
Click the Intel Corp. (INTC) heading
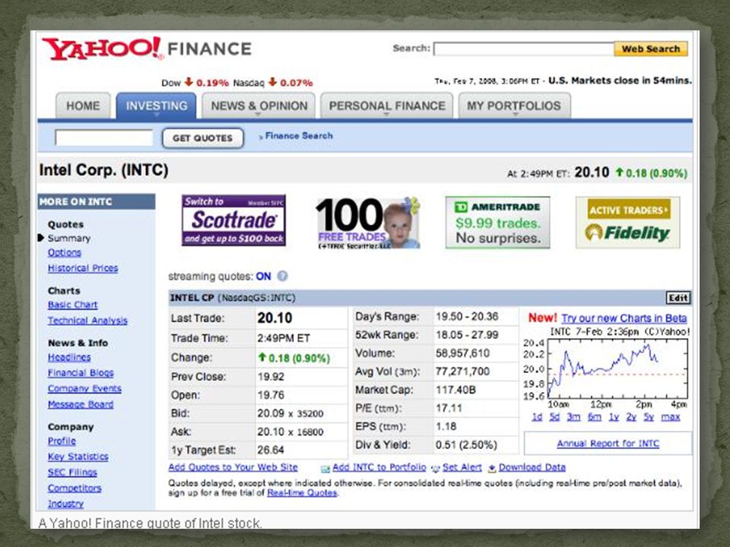pyautogui.click(x=103, y=169)
